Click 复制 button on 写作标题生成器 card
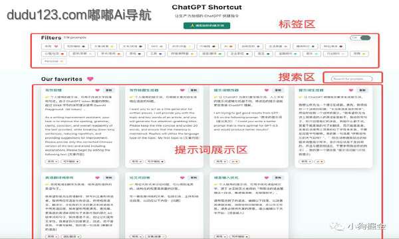This screenshot has height=239, width=399. point(194,90)
